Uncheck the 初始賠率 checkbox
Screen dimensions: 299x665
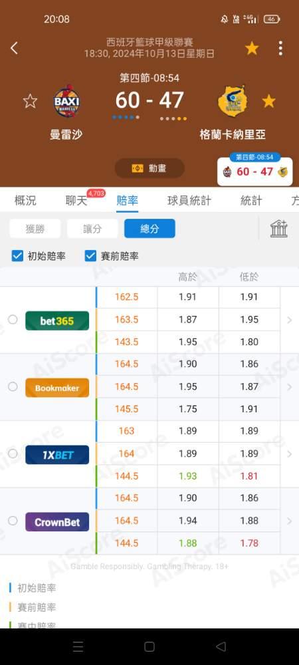(x=17, y=256)
